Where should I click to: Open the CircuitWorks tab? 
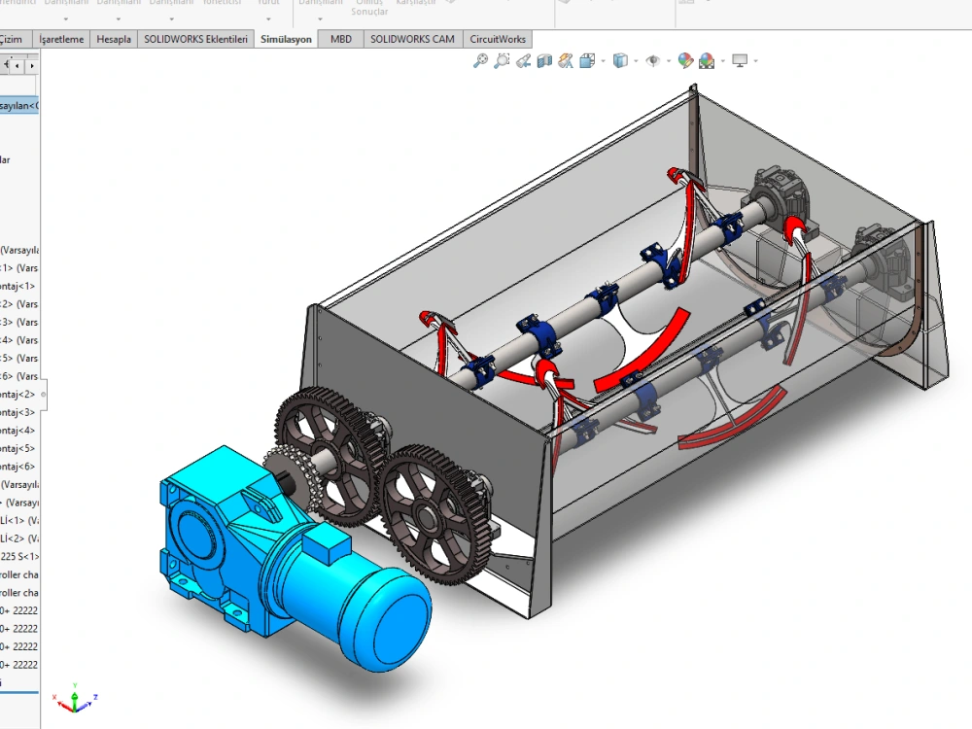[497, 39]
